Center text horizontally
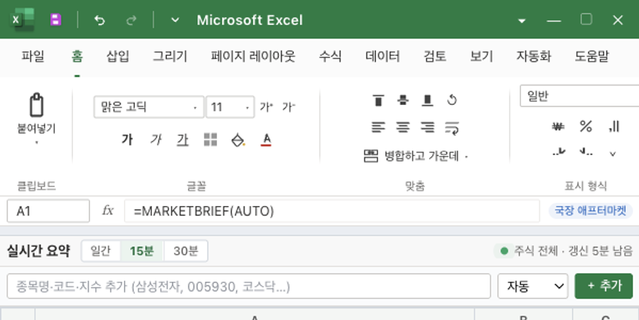Screen dimensions: 639x320 tap(403, 128)
